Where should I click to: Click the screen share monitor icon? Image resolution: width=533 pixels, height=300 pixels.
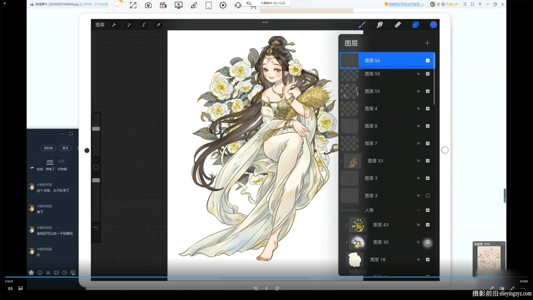coord(178,5)
